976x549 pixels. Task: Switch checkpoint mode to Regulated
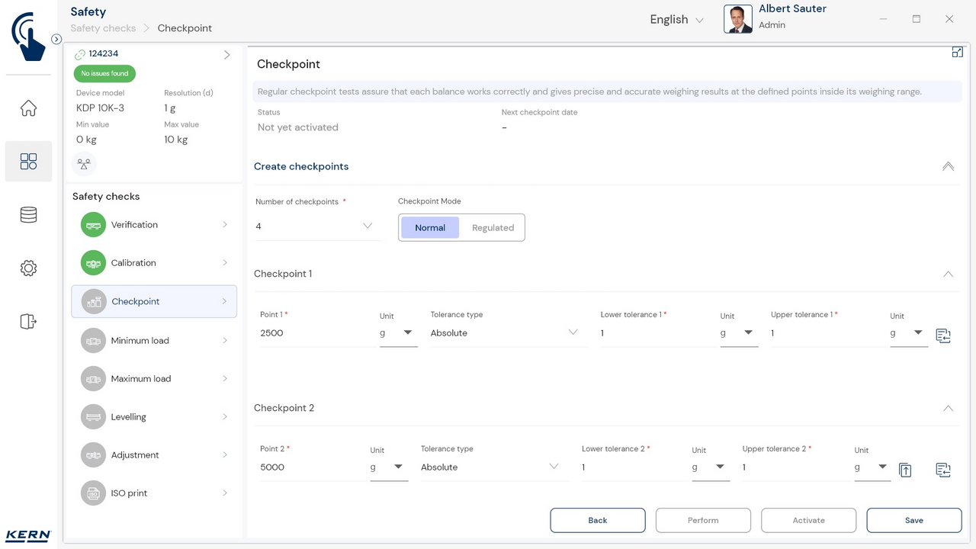493,227
